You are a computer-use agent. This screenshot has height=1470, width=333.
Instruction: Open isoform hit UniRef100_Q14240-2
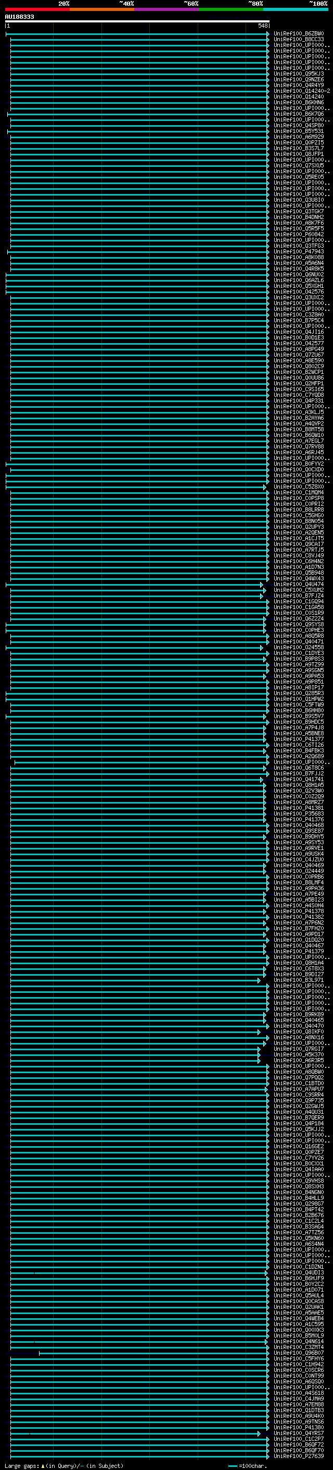click(302, 91)
